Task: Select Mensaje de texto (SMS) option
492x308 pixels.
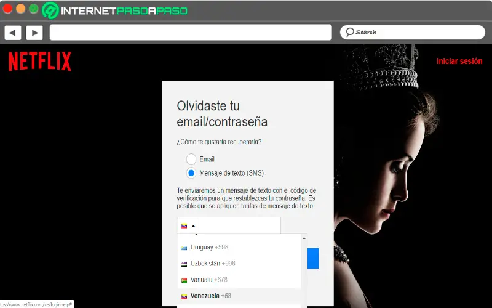Action: (x=191, y=173)
